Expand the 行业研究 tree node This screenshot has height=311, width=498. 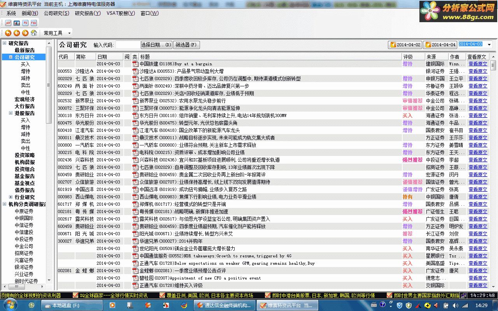click(x=11, y=197)
